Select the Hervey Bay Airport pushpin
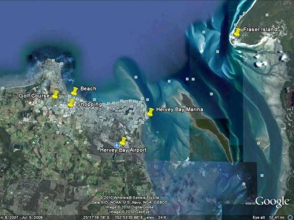294x220 pixels. tap(123, 141)
